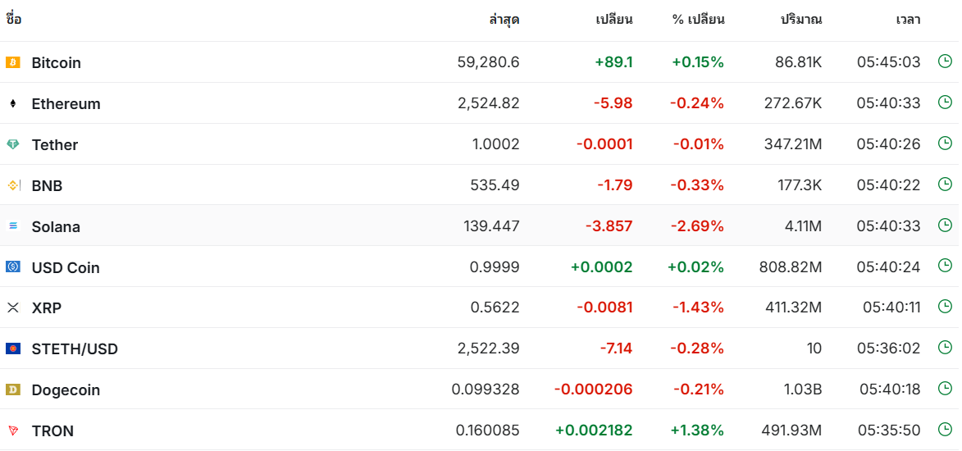Click the Dogecoin logo icon
The width and height of the screenshot is (962, 451).
coord(12,389)
